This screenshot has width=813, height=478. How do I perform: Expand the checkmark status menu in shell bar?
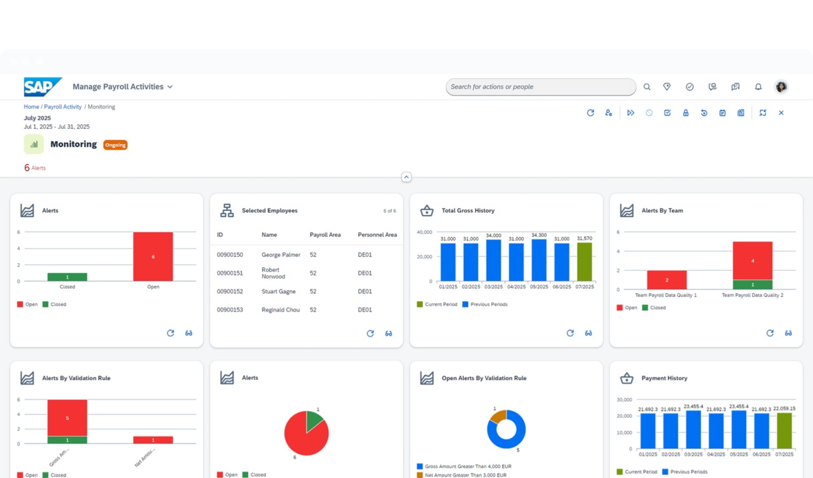689,86
